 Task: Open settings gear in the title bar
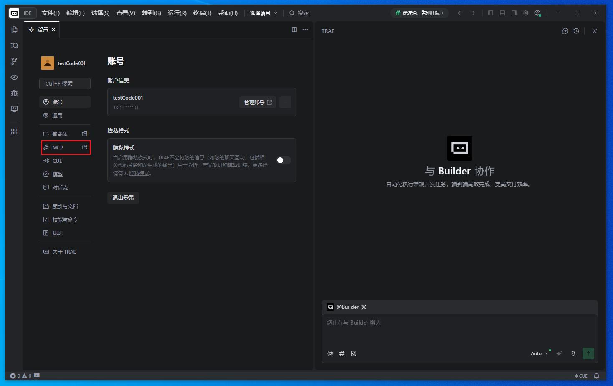(x=526, y=13)
